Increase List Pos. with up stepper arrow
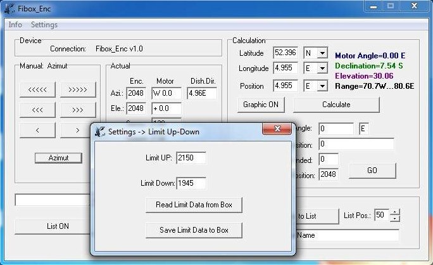Image resolution: width=433 pixels, height=265 pixels. point(395,212)
